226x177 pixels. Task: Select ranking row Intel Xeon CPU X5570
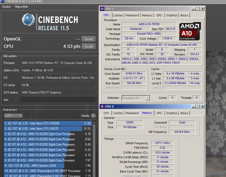[48, 129]
